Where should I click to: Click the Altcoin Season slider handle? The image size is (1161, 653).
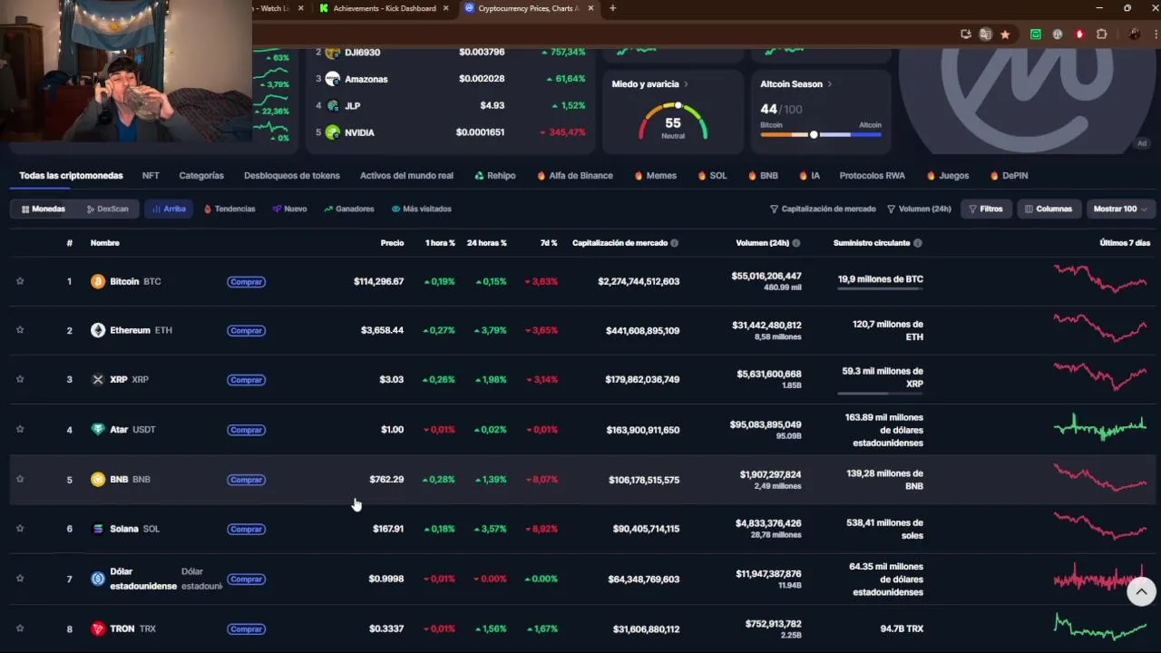814,134
